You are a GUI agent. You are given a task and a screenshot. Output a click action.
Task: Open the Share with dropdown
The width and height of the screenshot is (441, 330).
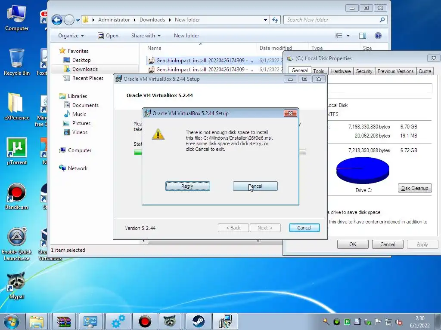(x=146, y=36)
